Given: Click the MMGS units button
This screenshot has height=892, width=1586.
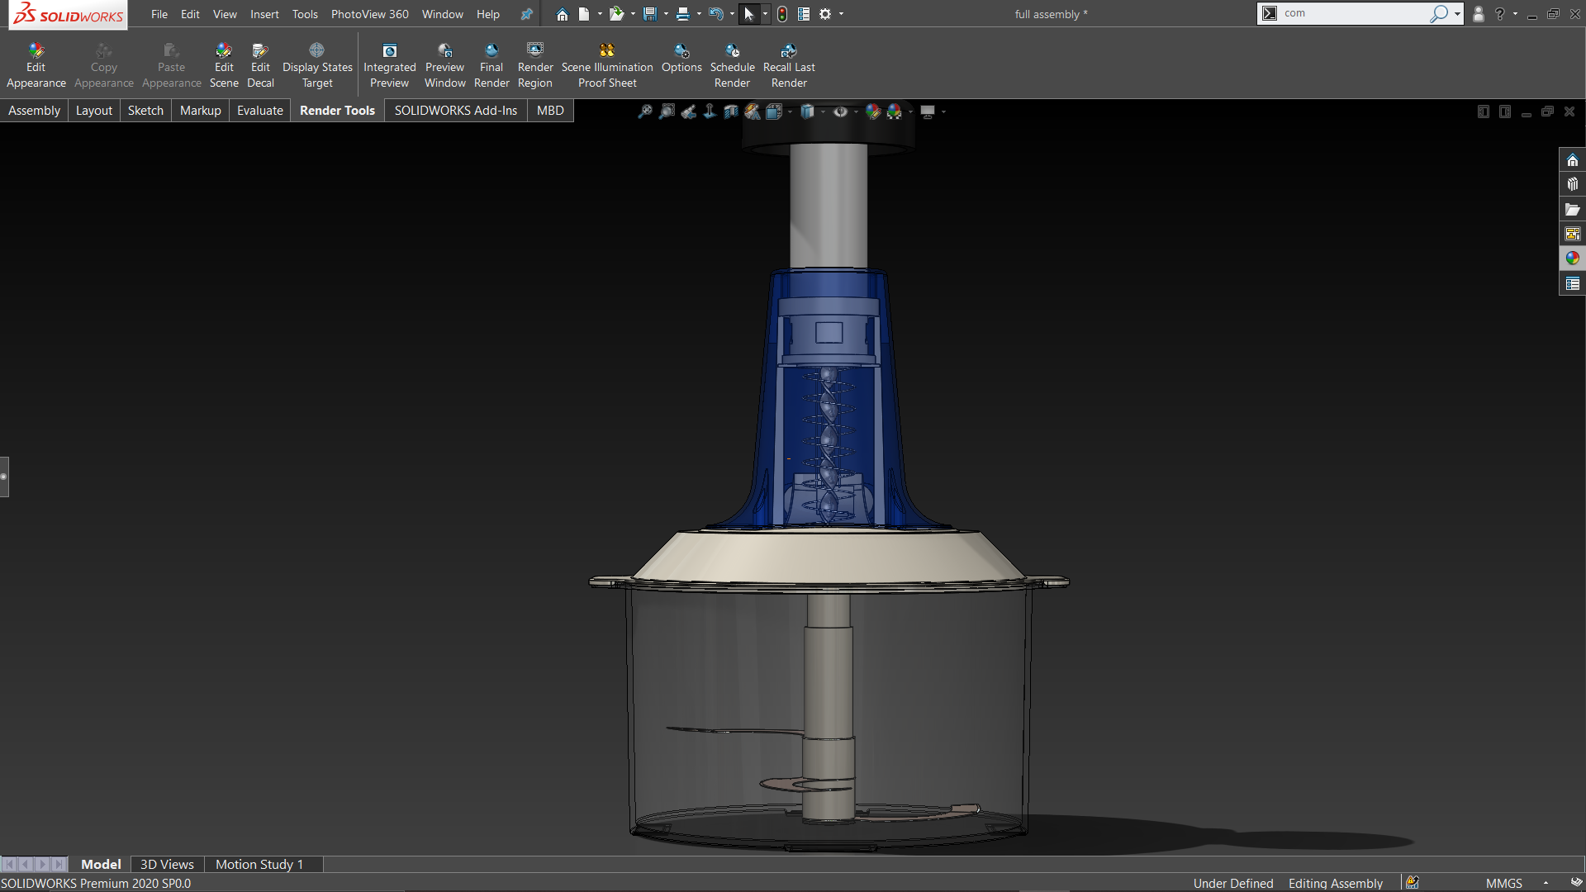Looking at the screenshot, I should pyautogui.click(x=1503, y=883).
